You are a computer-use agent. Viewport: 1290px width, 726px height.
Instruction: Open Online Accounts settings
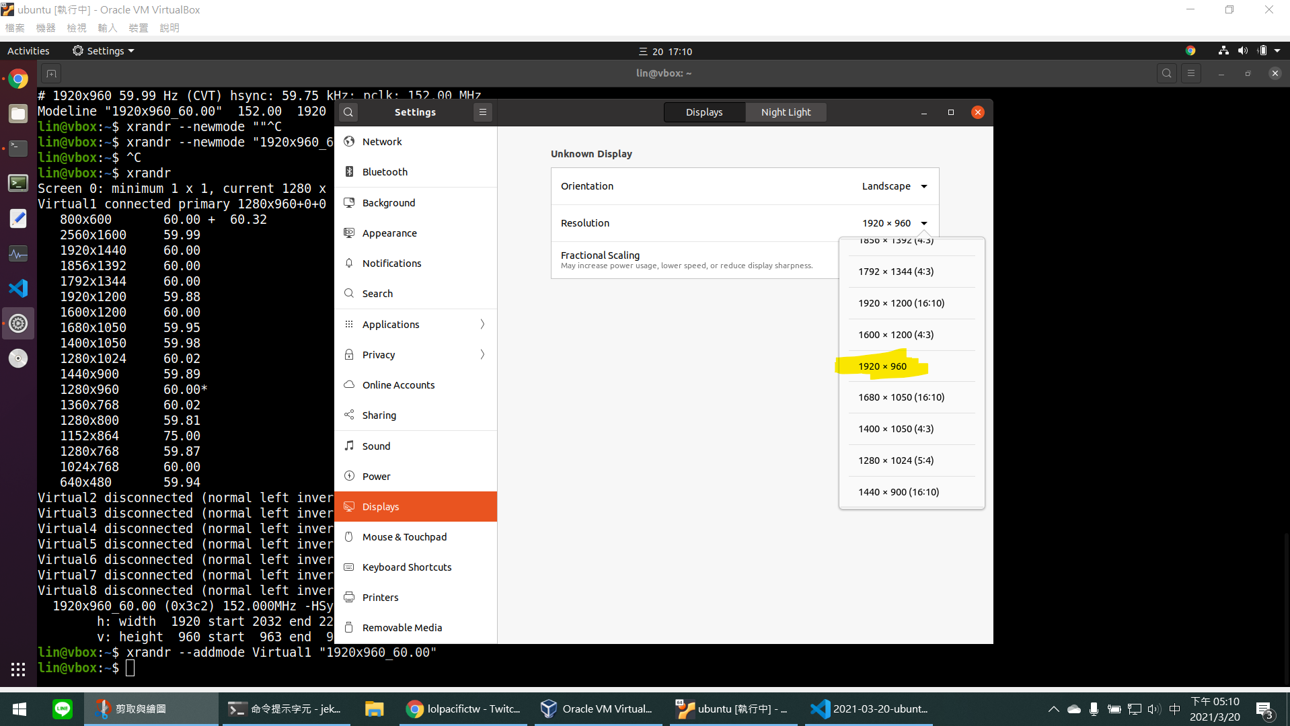(416, 385)
